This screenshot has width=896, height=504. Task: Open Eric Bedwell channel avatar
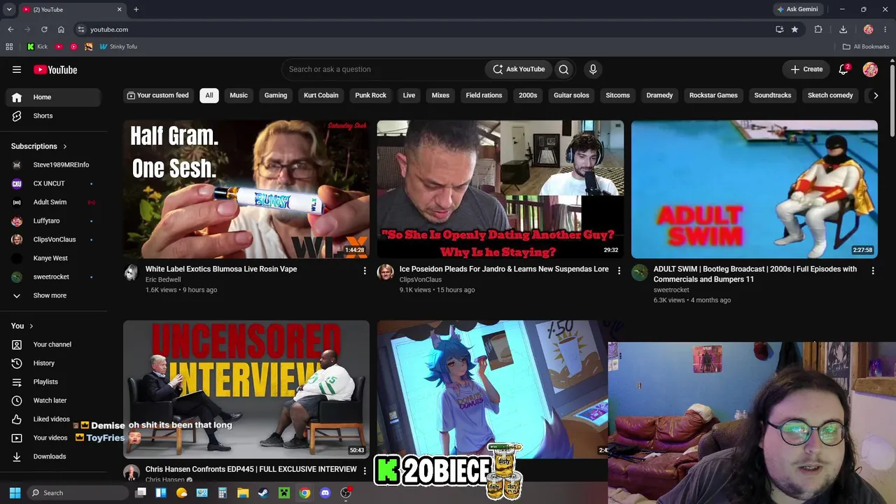tap(132, 272)
